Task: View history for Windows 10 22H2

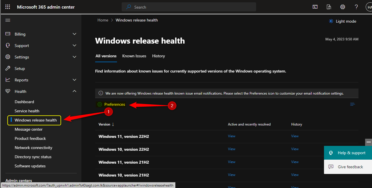Action: tap(295, 149)
